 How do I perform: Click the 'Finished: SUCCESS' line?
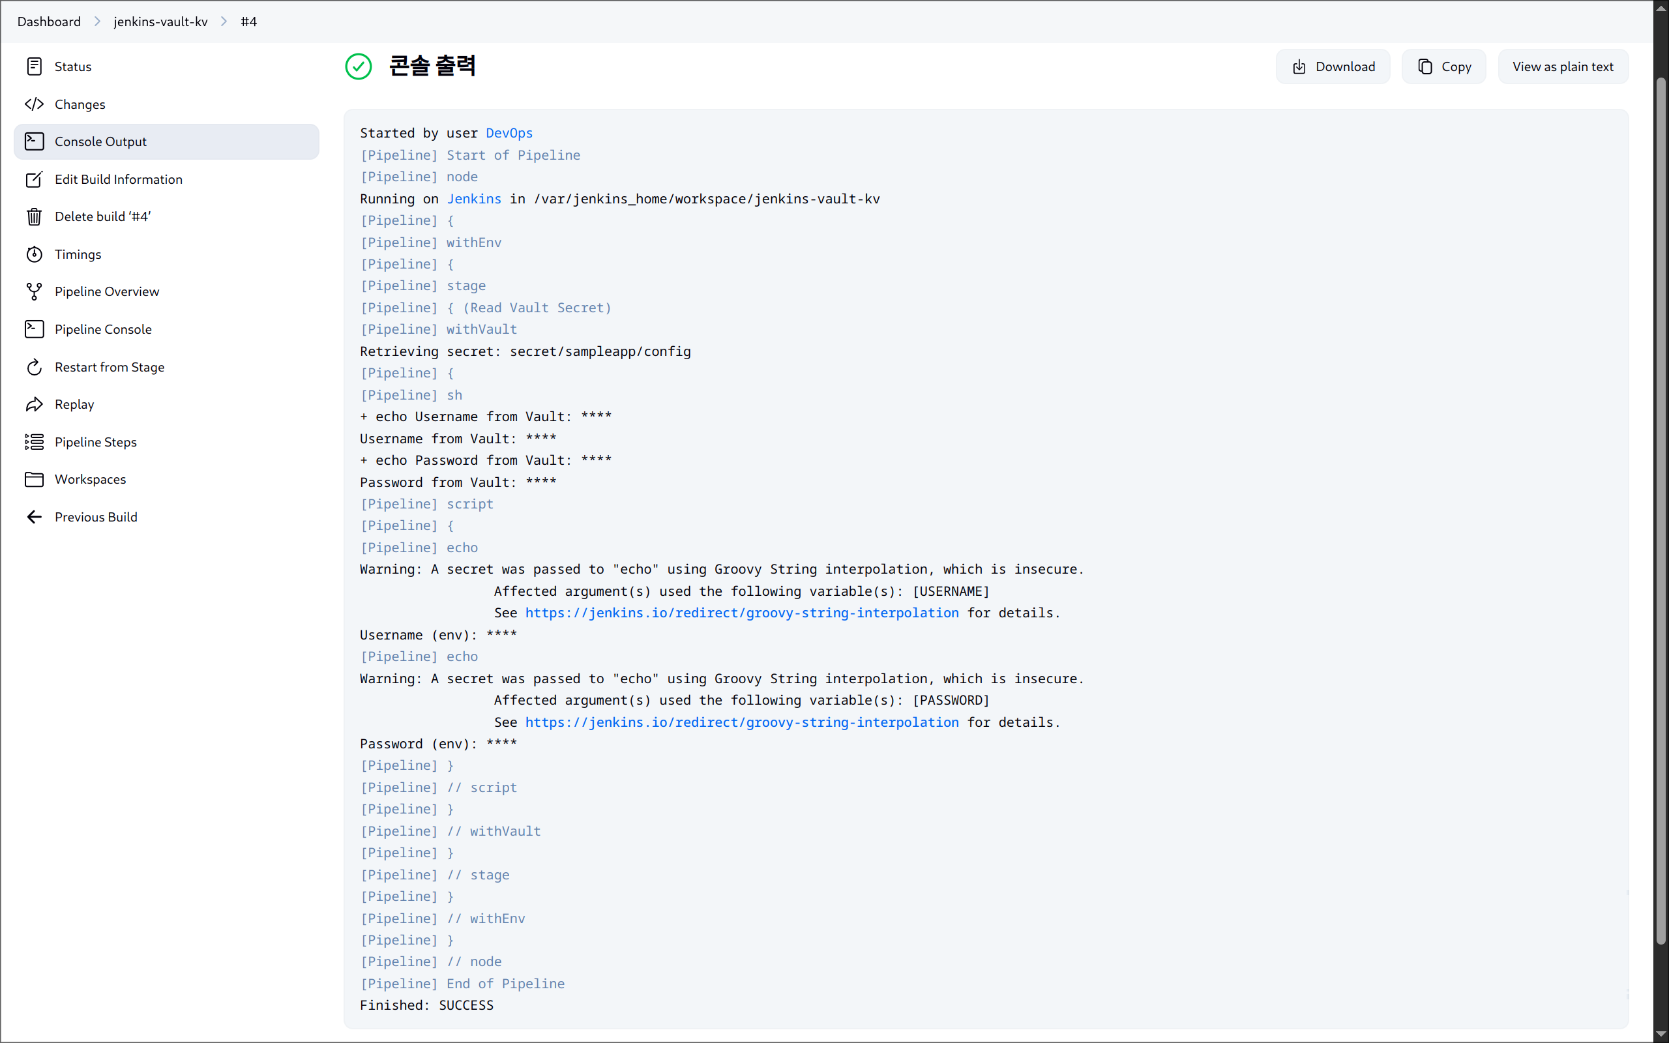tap(427, 1005)
